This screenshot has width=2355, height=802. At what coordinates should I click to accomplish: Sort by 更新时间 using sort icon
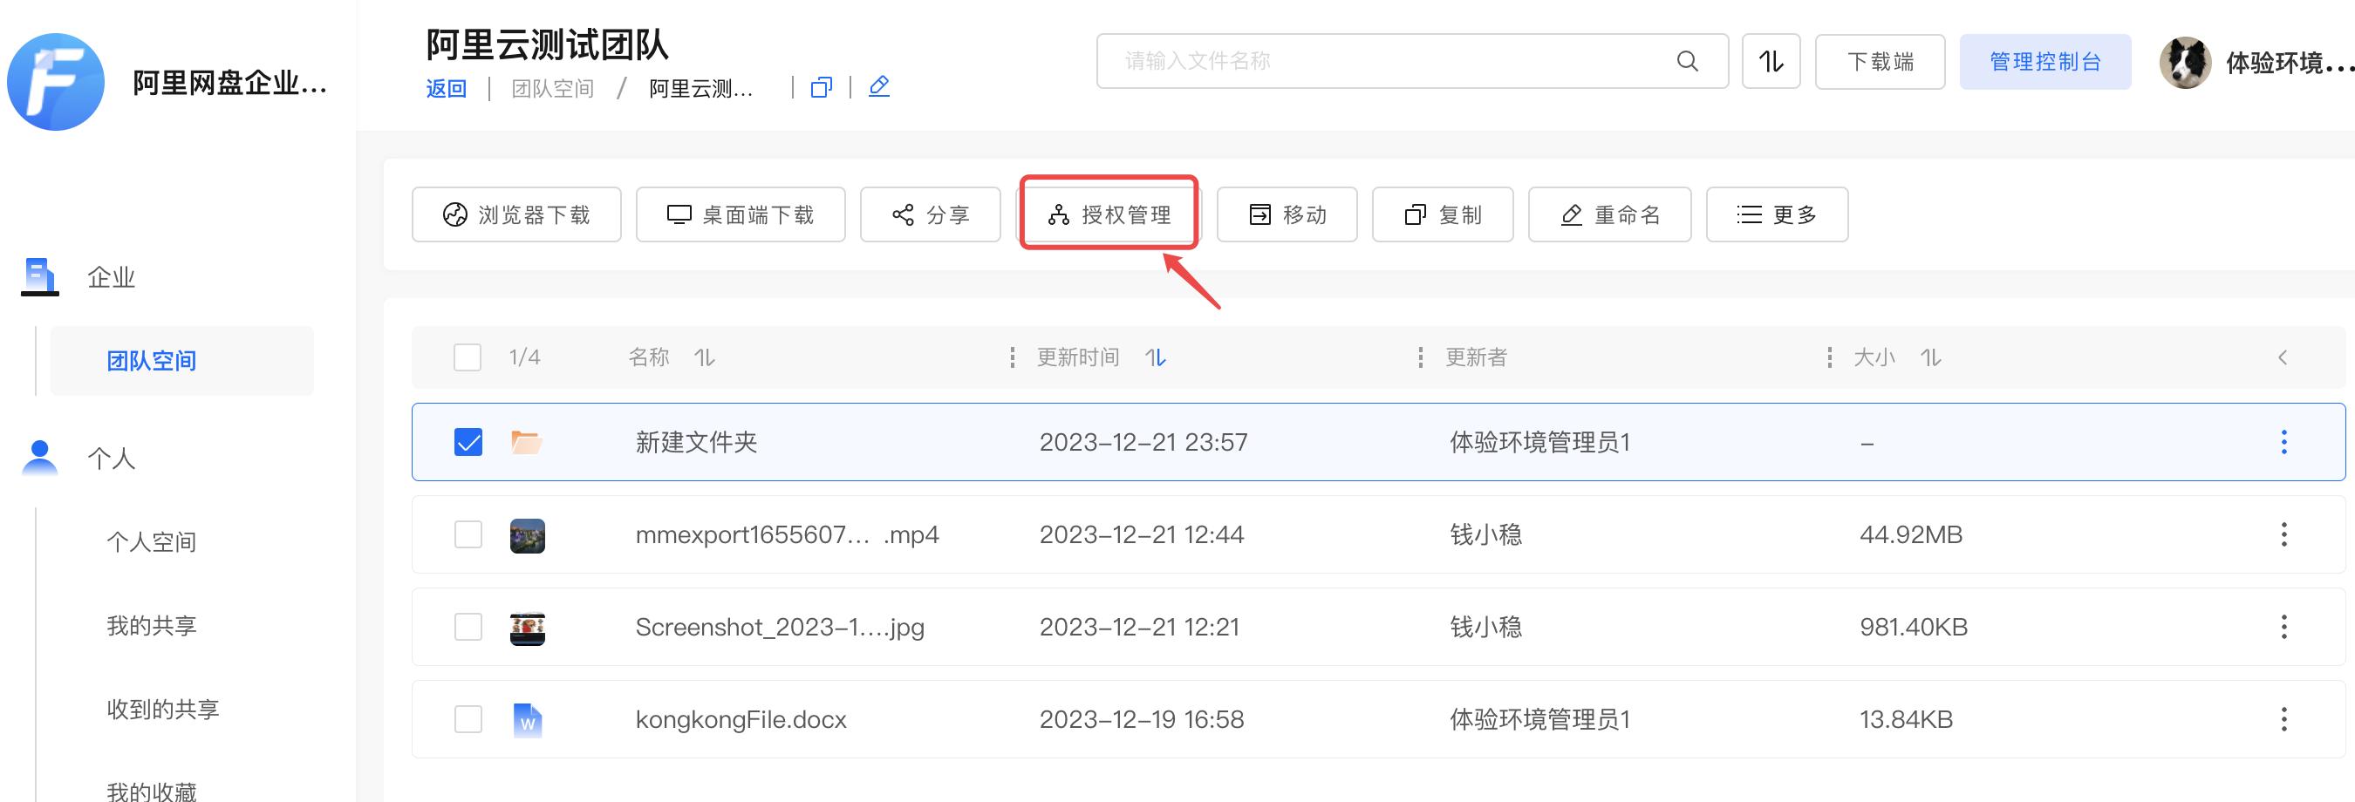pos(1156,357)
